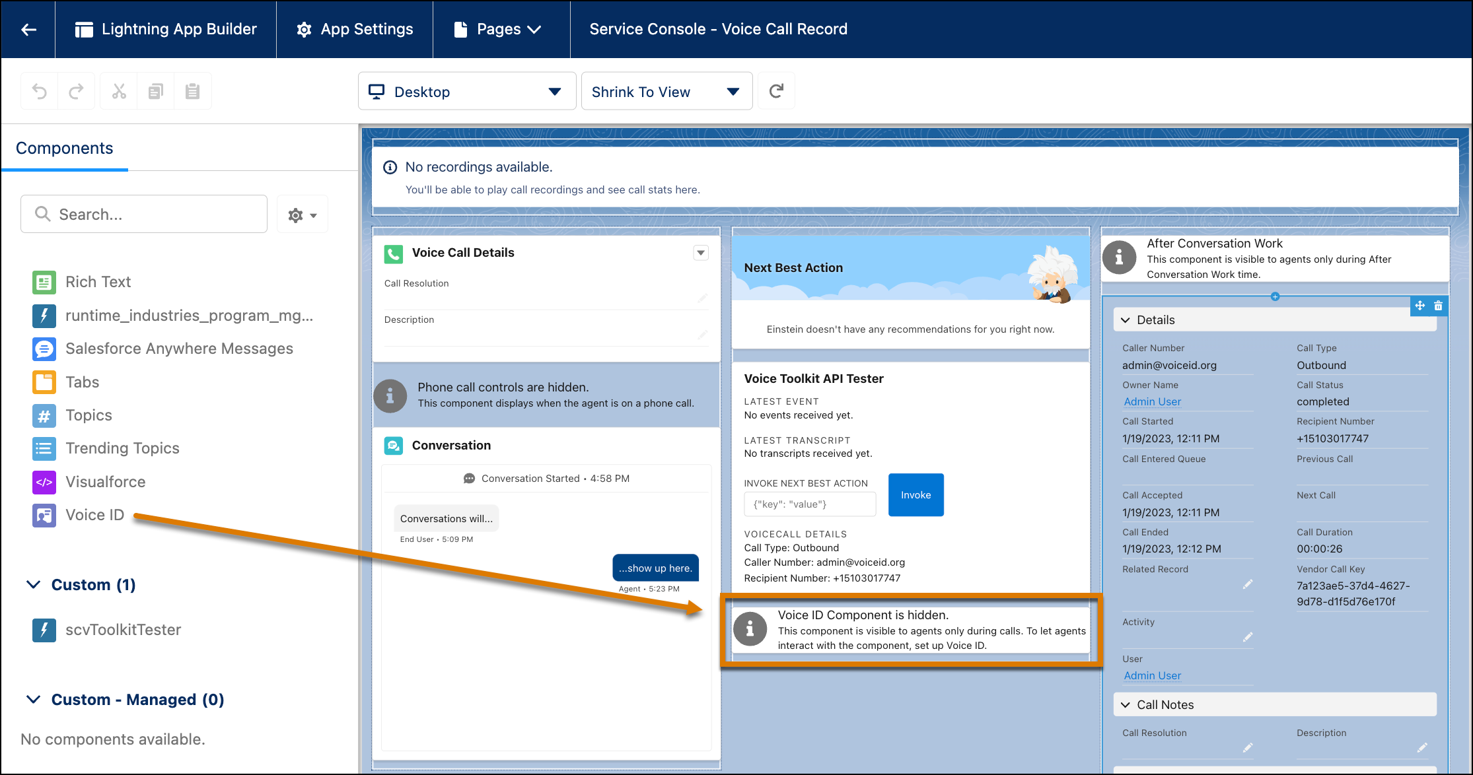Viewport: 1473px width, 775px height.
Task: Click the Voice ID Component is hidden placeholder
Action: pyautogui.click(x=911, y=630)
